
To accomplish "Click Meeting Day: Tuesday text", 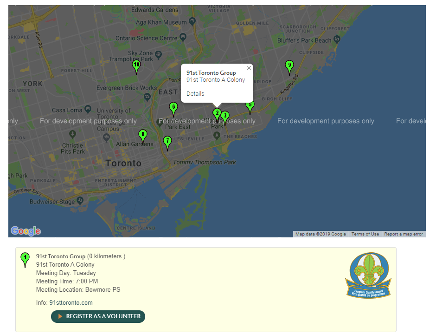I will click(66, 273).
